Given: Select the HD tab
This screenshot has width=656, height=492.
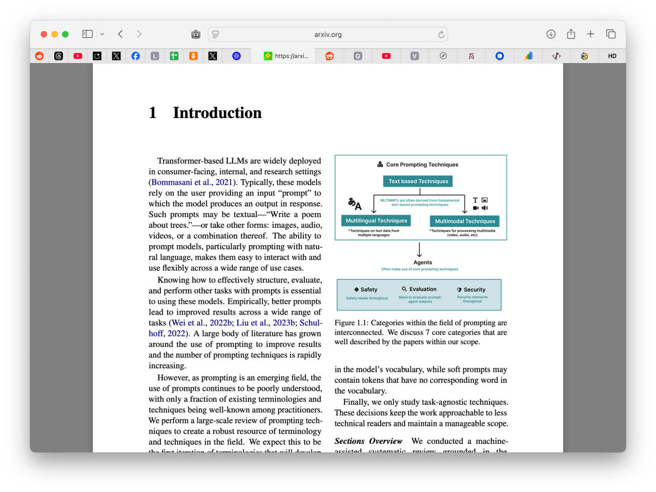Looking at the screenshot, I should [612, 56].
